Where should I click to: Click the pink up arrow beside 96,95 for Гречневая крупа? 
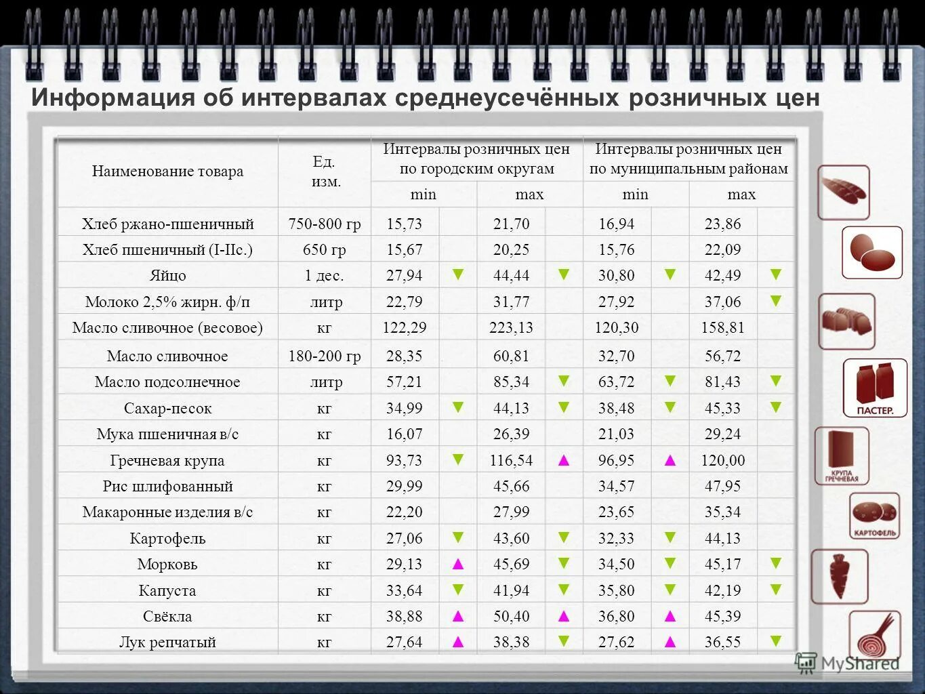[x=670, y=460]
